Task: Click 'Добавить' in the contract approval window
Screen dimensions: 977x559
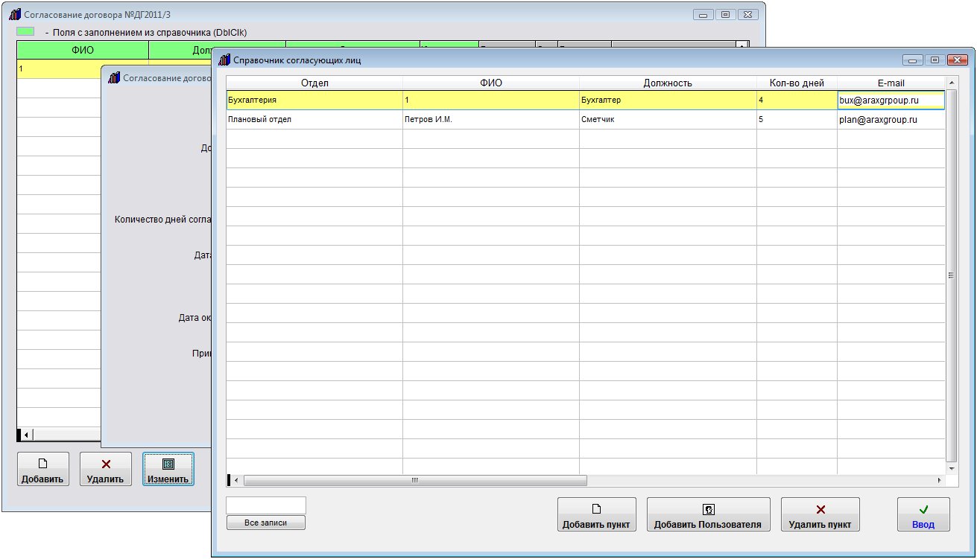Action: [42, 469]
